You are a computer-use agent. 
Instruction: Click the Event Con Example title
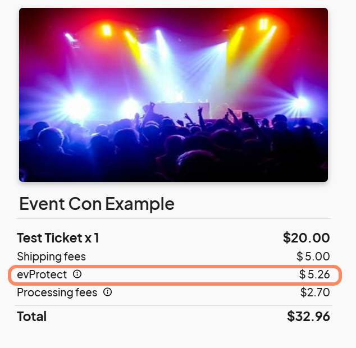[97, 204]
